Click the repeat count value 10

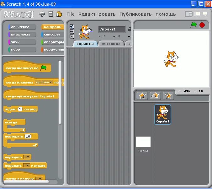28,136
